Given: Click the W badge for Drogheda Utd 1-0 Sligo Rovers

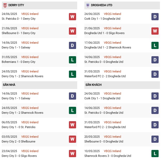Looking at the screenshot, I should [x=155, y=31].
